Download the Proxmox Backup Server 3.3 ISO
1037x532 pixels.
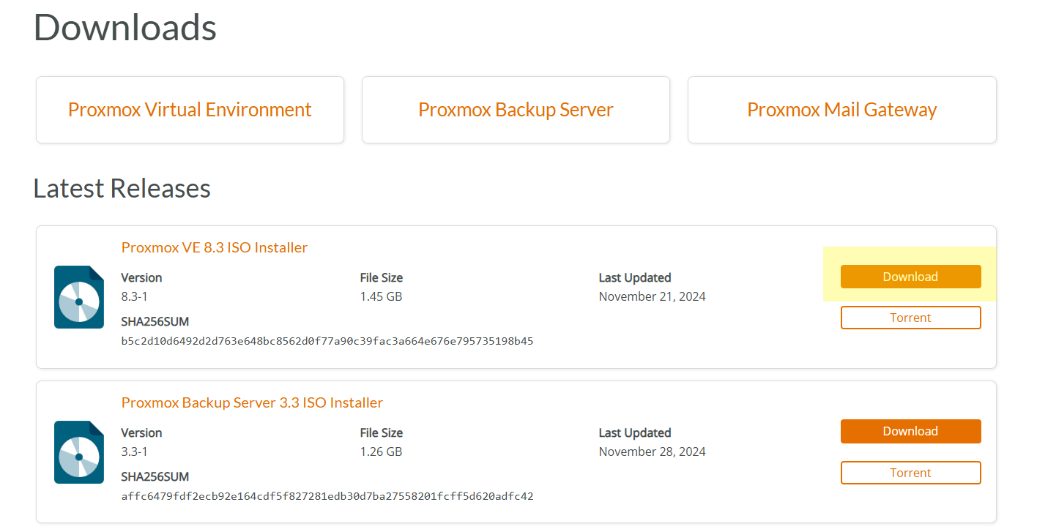click(x=910, y=431)
